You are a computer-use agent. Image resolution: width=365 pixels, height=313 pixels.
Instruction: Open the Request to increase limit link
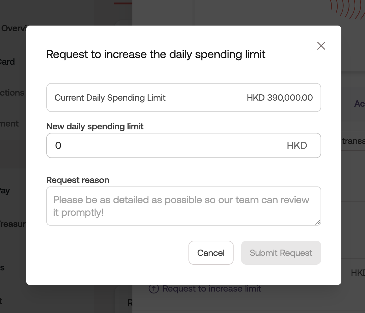pos(211,289)
